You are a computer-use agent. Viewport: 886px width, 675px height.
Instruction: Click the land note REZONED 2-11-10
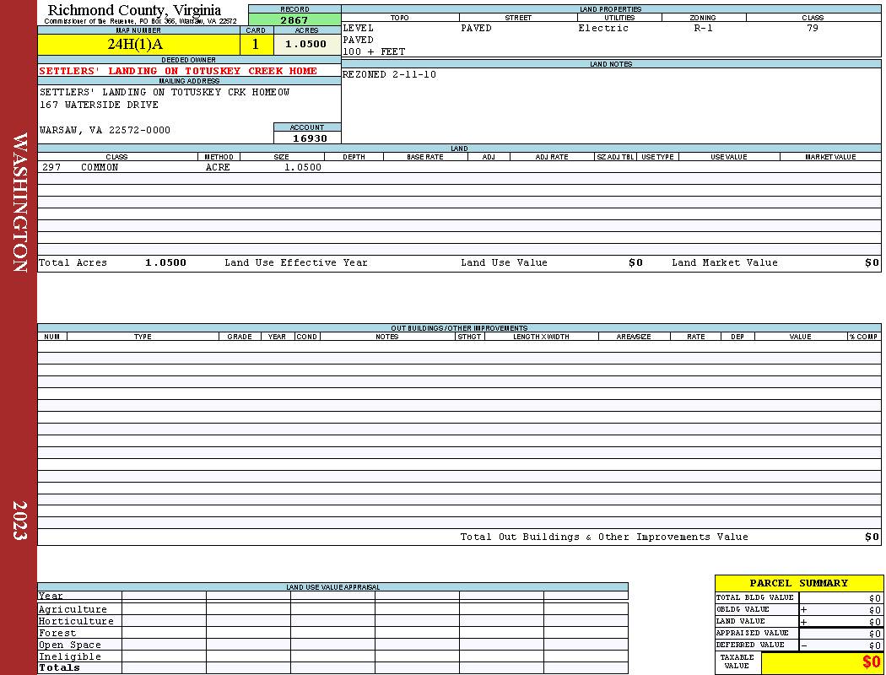point(389,74)
